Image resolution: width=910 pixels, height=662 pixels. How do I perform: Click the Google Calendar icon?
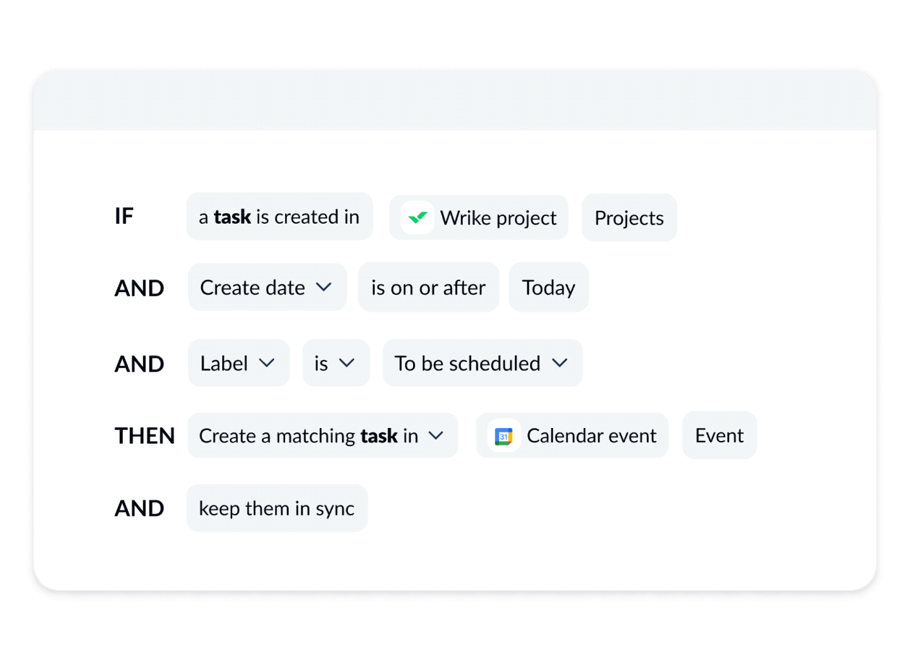coord(503,436)
